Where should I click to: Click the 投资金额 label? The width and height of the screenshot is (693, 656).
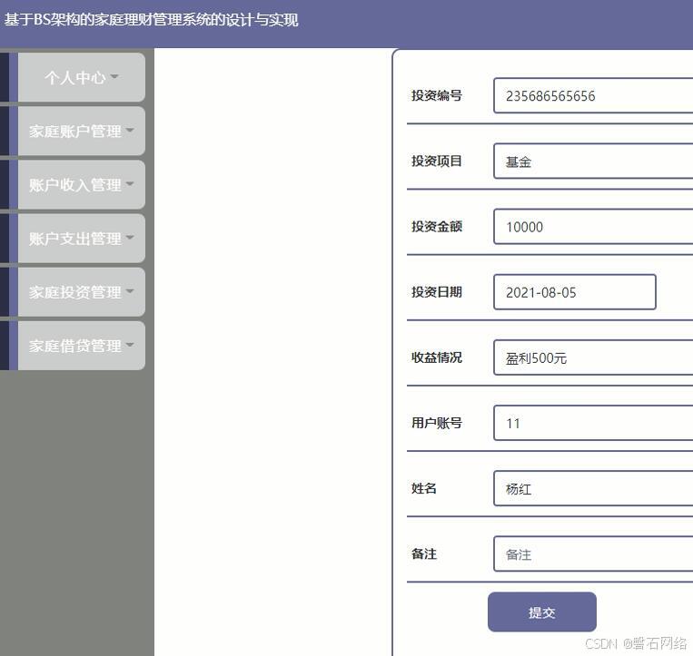[x=437, y=227]
